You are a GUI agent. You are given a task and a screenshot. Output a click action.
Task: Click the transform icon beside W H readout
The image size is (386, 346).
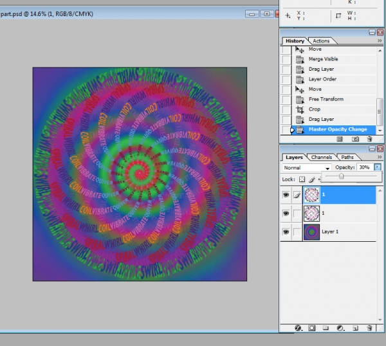(x=339, y=15)
